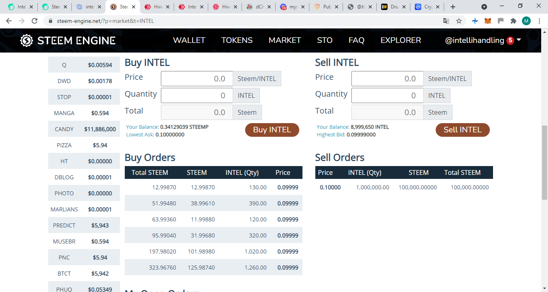Click the Sell INTEL button
Image resolution: width=548 pixels, height=292 pixels.
click(463, 130)
